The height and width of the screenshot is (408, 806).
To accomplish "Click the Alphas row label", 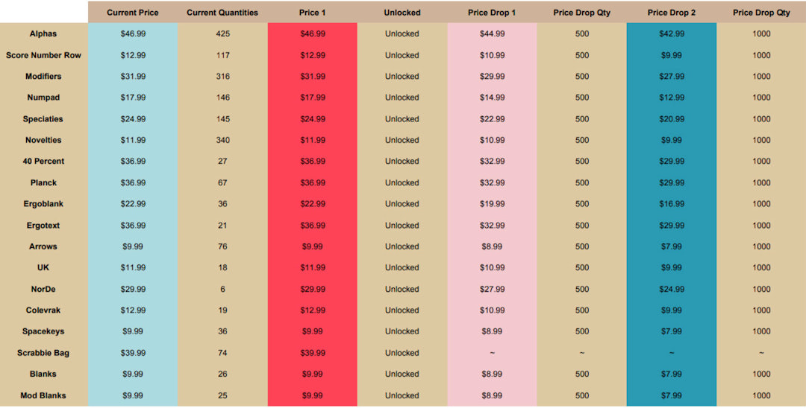I will (x=43, y=34).
